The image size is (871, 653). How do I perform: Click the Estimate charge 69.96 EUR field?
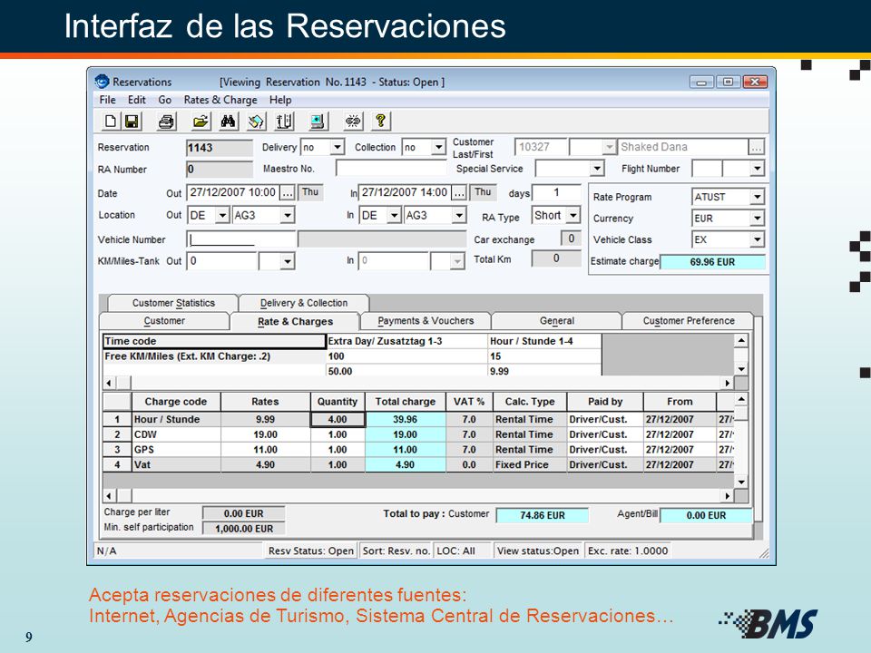(713, 261)
